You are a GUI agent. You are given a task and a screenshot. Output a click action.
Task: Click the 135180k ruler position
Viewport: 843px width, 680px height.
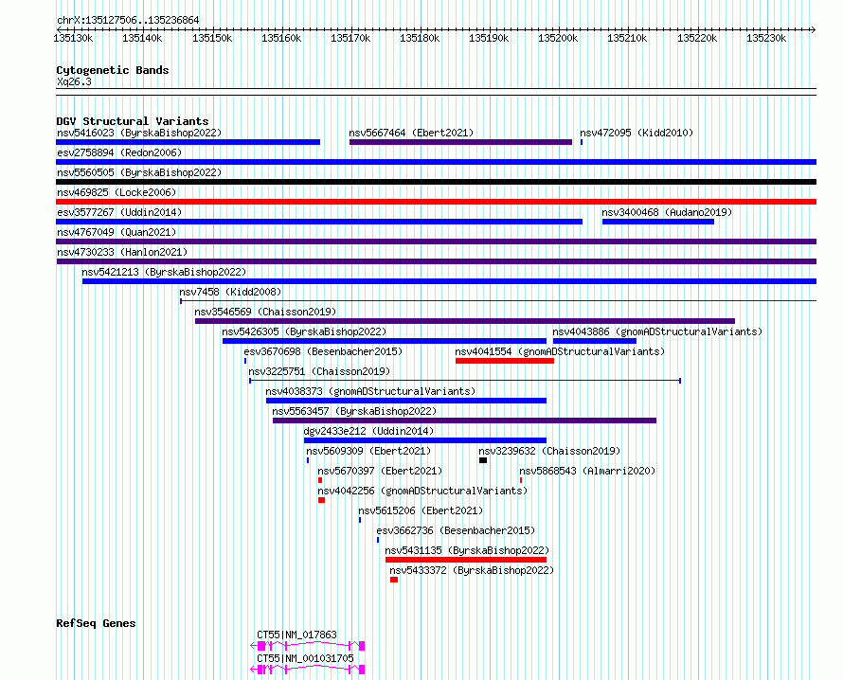pyautogui.click(x=420, y=39)
